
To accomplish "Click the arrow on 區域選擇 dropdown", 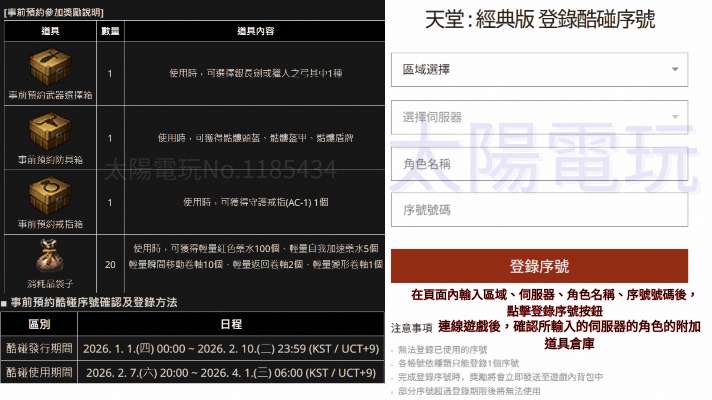I will [x=675, y=70].
